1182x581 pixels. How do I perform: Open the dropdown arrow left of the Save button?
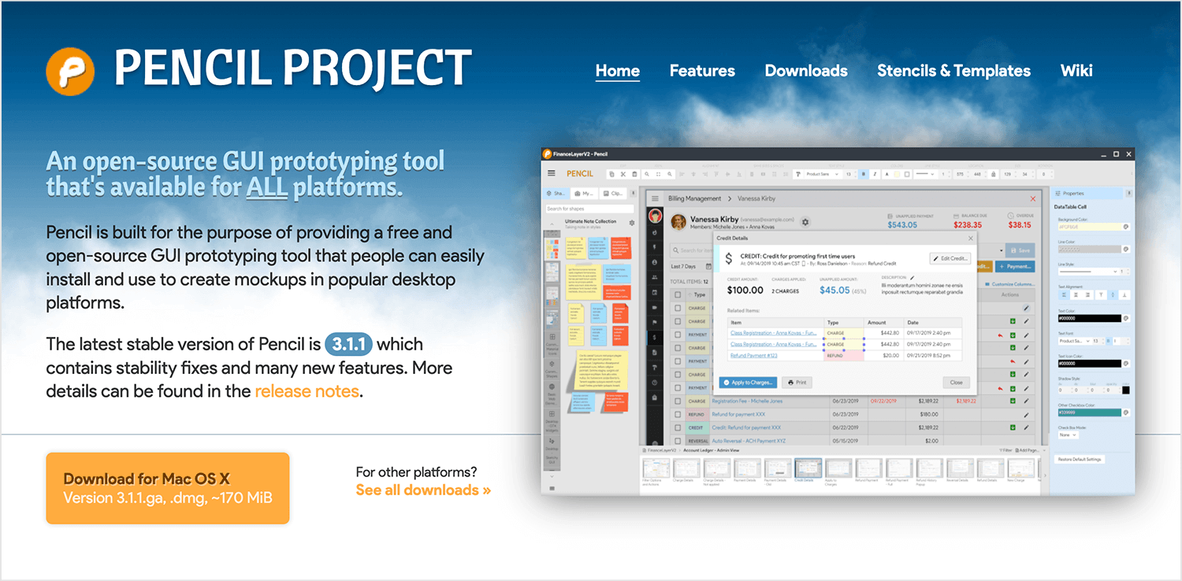tap(1002, 250)
